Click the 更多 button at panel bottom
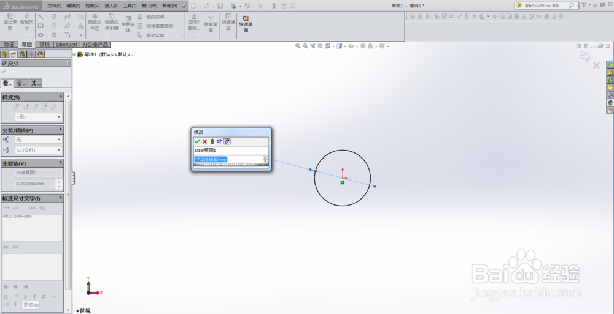Image resolution: width=614 pixels, height=314 pixels. [31, 305]
